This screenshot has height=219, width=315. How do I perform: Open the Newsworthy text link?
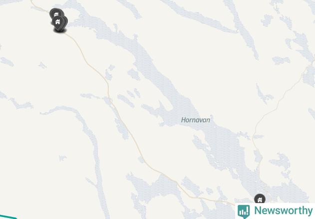[x=283, y=211]
